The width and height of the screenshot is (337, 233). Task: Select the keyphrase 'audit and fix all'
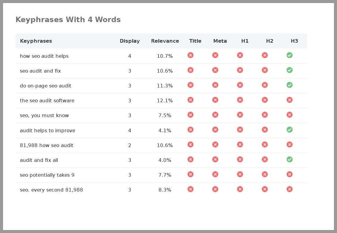pos(39,160)
